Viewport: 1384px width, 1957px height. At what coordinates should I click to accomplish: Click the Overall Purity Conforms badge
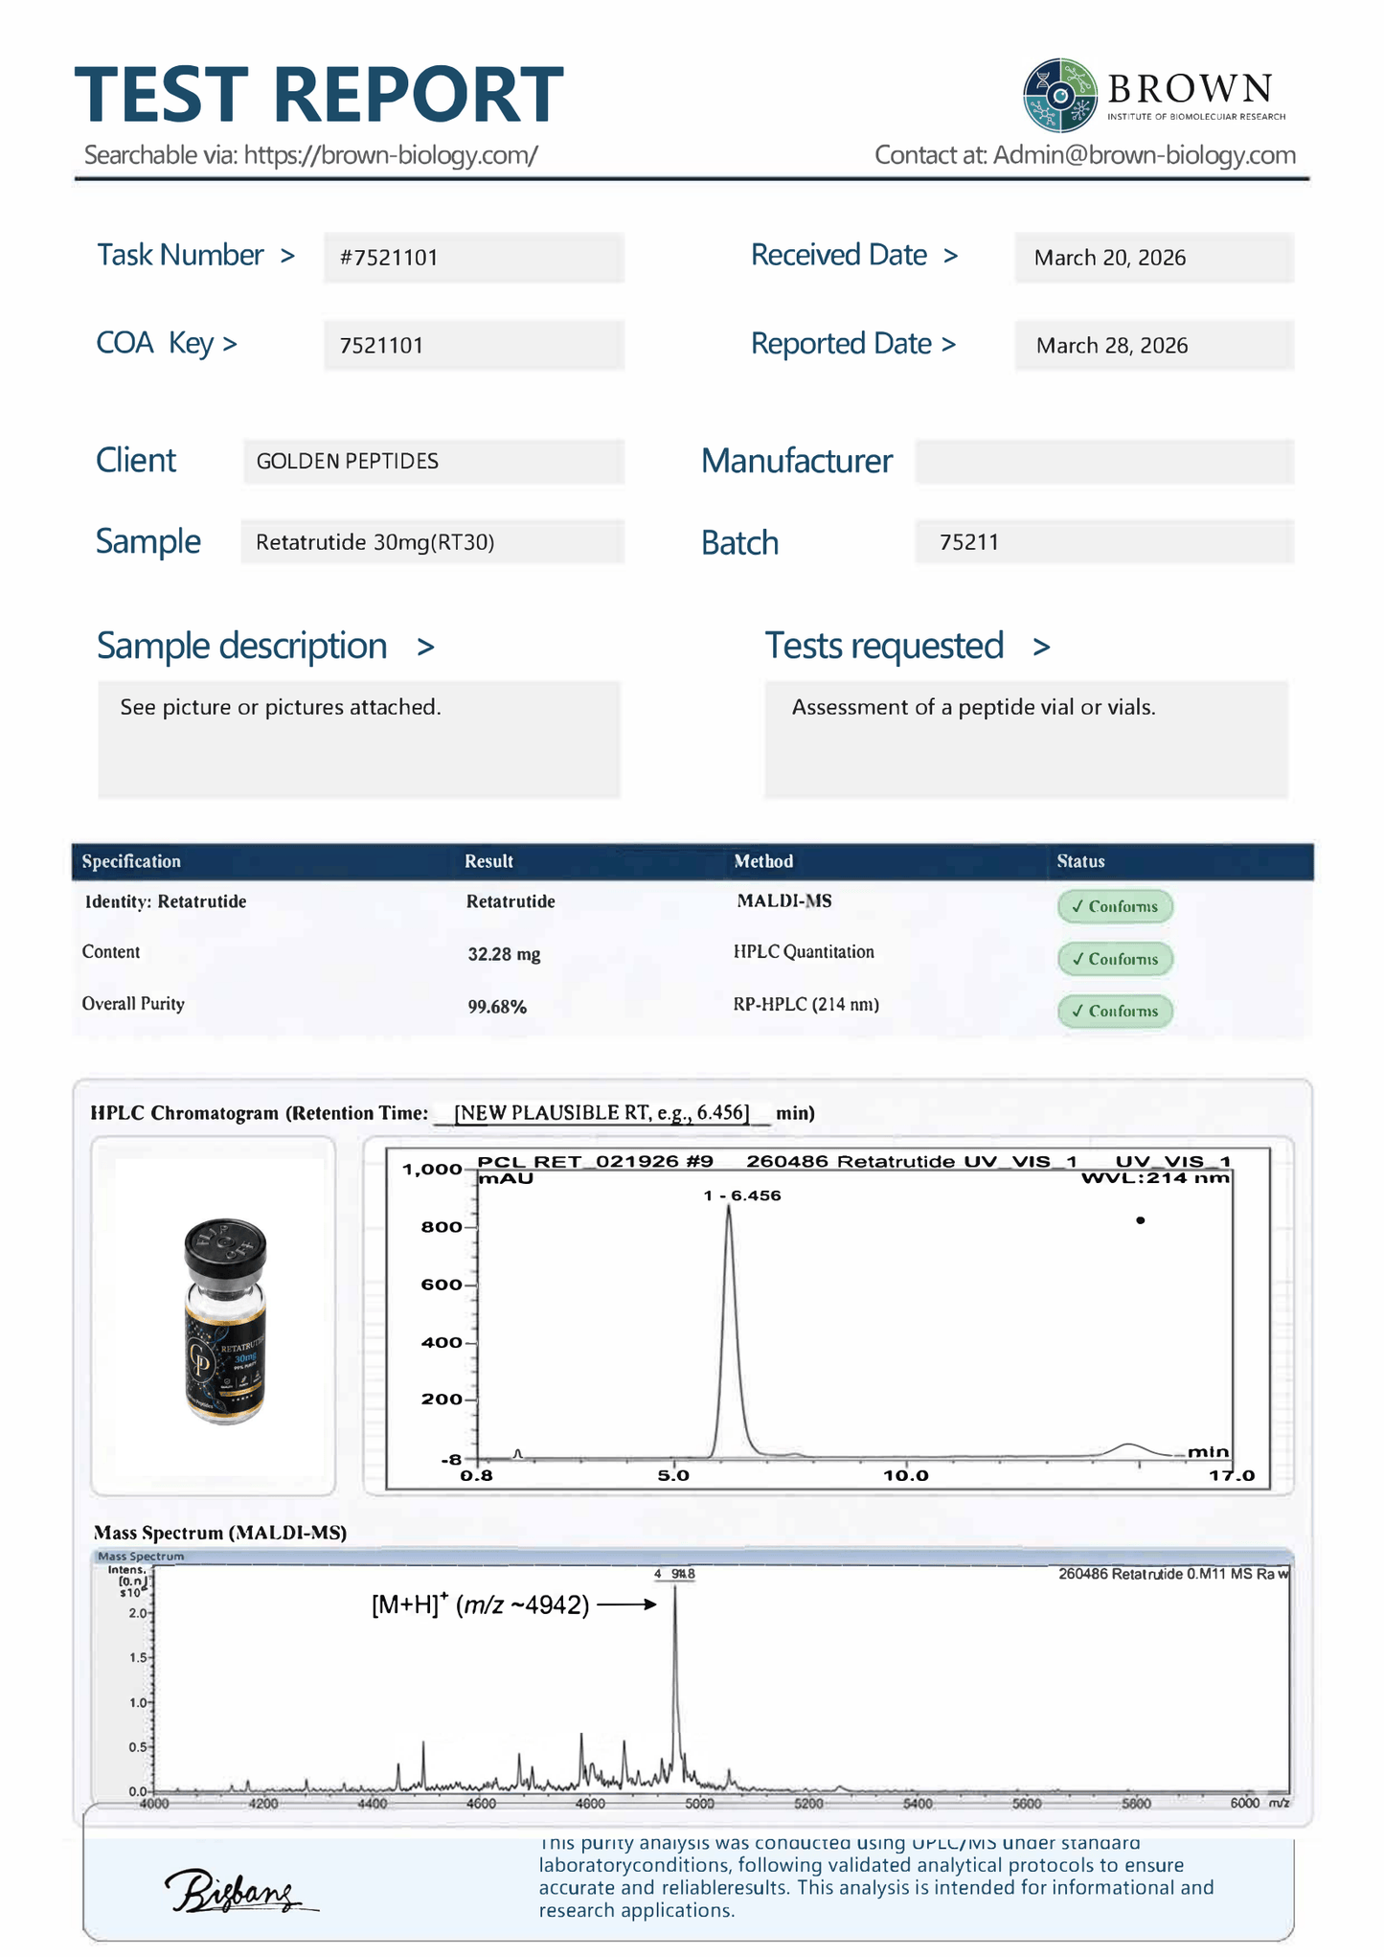[x=1115, y=1011]
